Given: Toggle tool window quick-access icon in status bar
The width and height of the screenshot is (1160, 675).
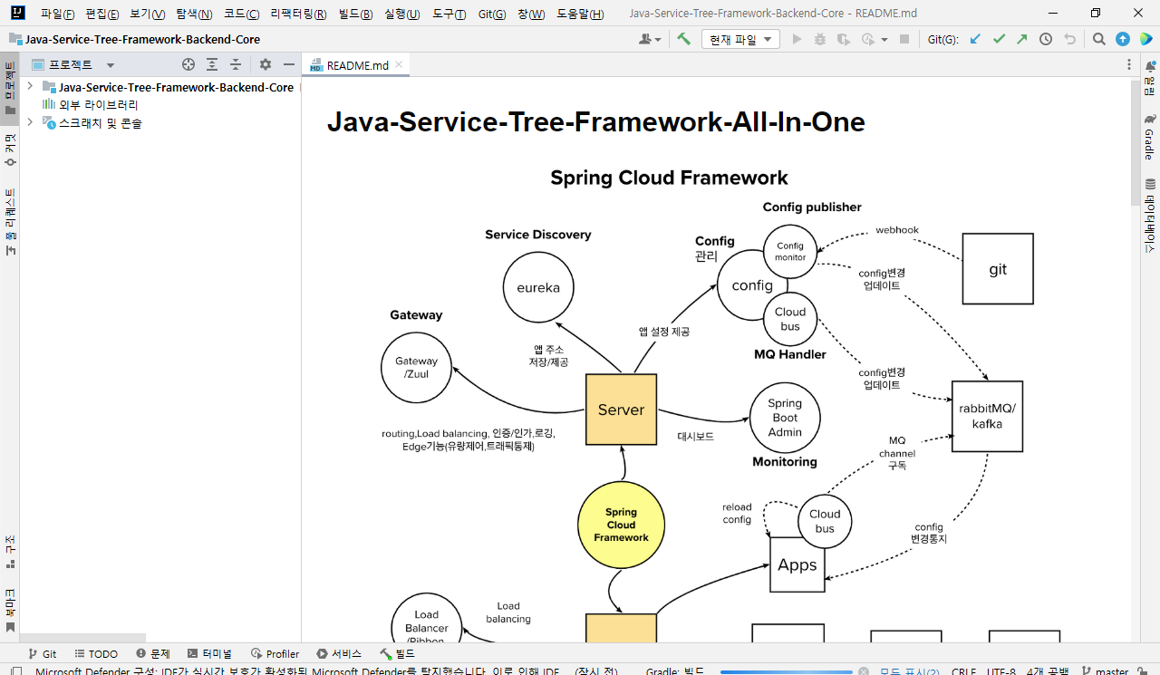Looking at the screenshot, I should click(x=16, y=671).
